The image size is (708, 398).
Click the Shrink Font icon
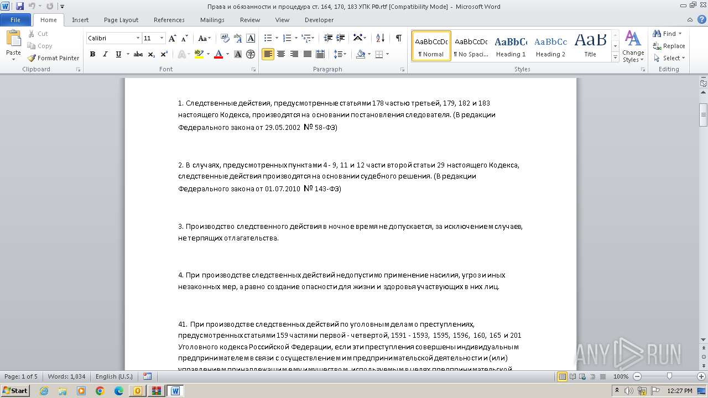[x=184, y=38]
